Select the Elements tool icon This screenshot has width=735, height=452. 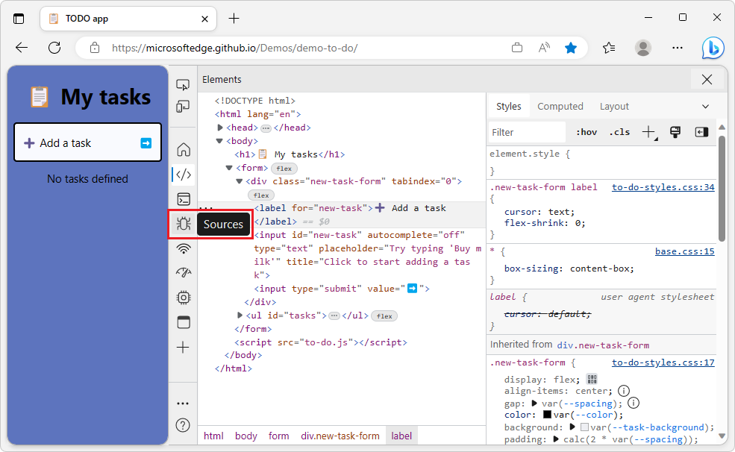(x=184, y=175)
